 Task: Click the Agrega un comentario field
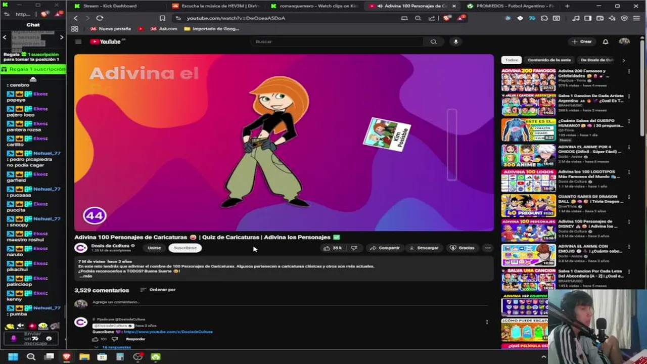(x=291, y=302)
